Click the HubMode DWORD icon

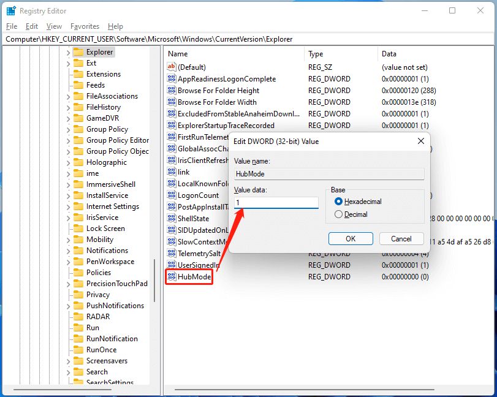[172, 276]
